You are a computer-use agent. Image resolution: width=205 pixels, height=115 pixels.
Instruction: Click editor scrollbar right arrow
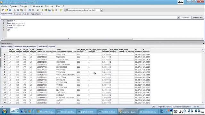coord(202,39)
